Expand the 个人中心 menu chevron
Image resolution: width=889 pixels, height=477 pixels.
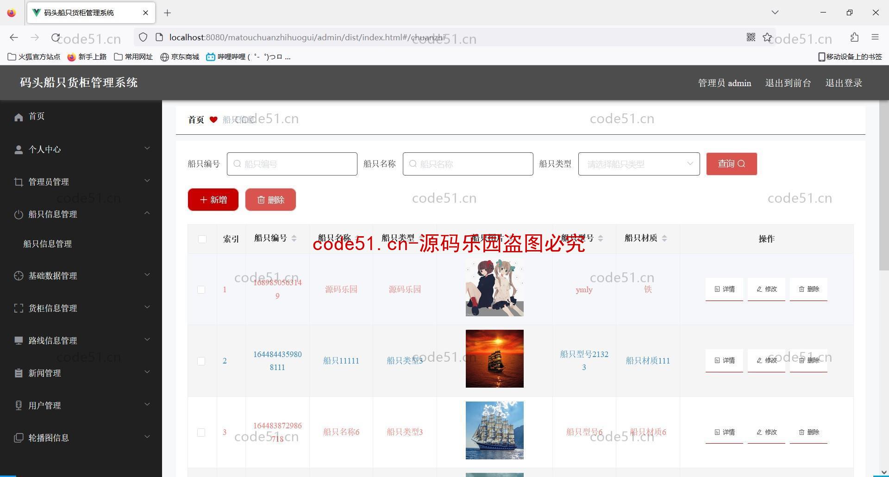147,148
